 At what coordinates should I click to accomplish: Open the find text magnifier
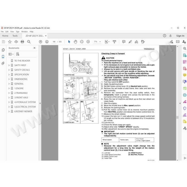click(x=29, y=42)
